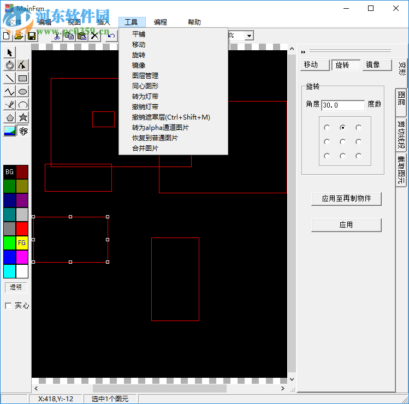Pick the red color swatch

[22, 229]
